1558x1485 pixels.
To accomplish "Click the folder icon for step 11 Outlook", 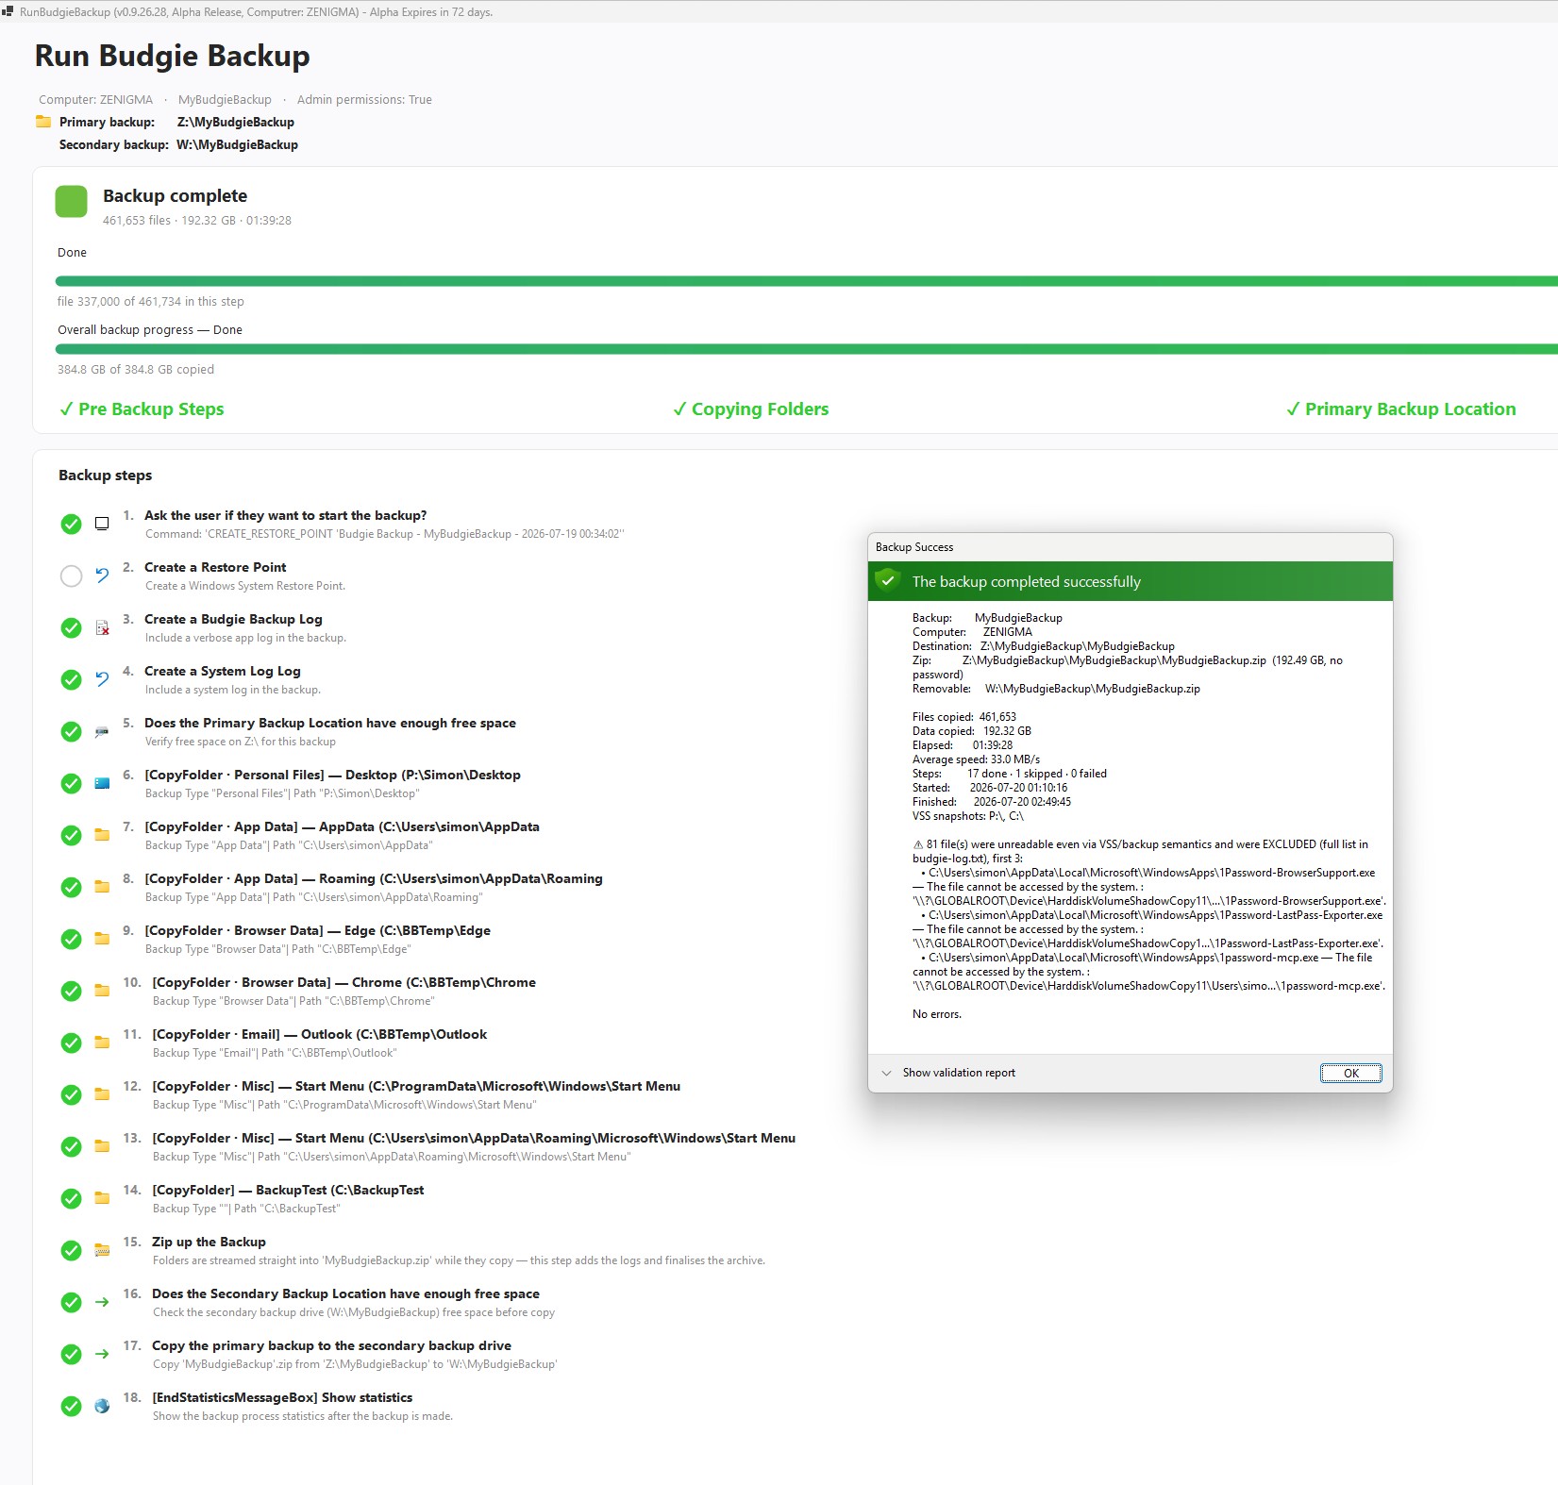I will click(x=102, y=1043).
